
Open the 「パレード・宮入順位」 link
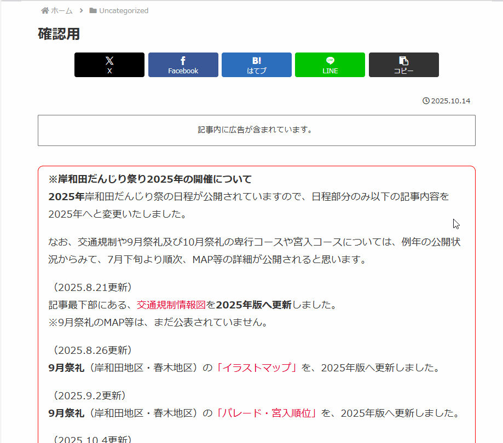267,413
